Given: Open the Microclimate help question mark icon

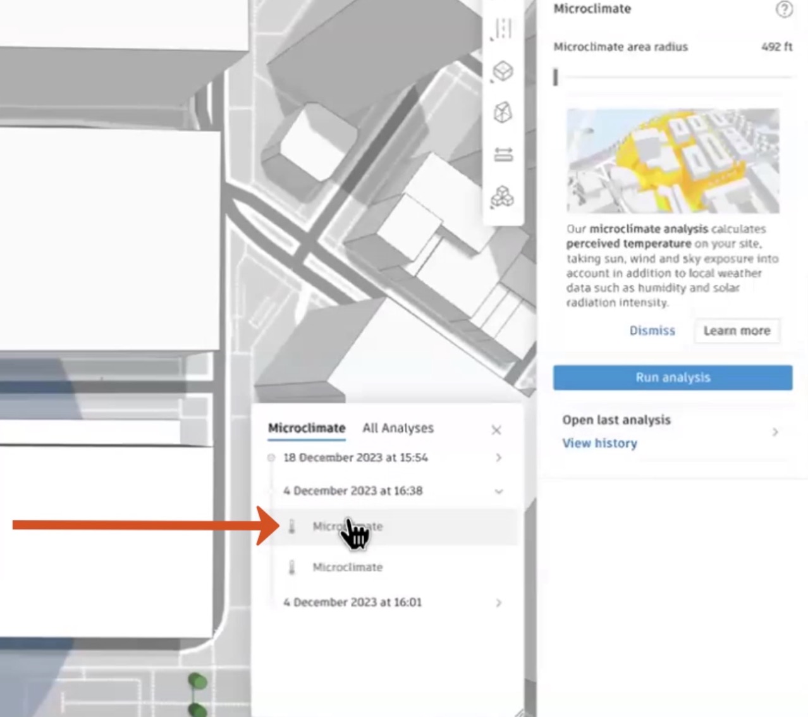Looking at the screenshot, I should (784, 9).
